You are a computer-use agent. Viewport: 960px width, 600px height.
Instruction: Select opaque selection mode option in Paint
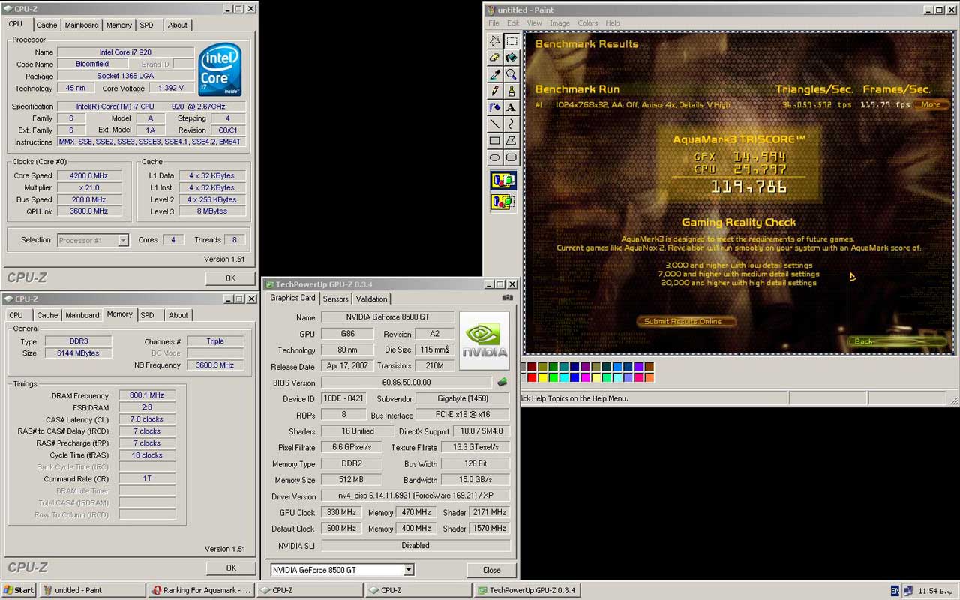coord(503,181)
